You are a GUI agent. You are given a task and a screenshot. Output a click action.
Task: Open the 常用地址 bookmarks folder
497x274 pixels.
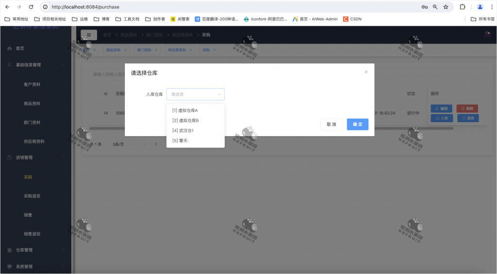(x=17, y=19)
